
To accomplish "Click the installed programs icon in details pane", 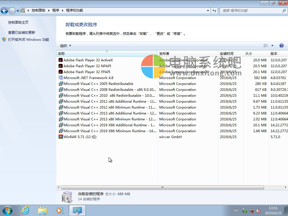I will coord(67,197).
